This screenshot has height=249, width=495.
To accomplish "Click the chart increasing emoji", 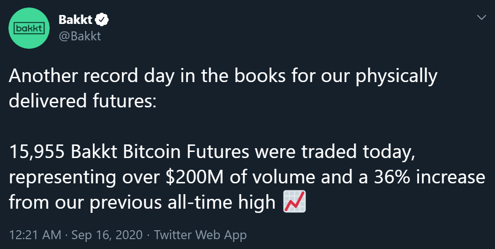I will pos(295,202).
